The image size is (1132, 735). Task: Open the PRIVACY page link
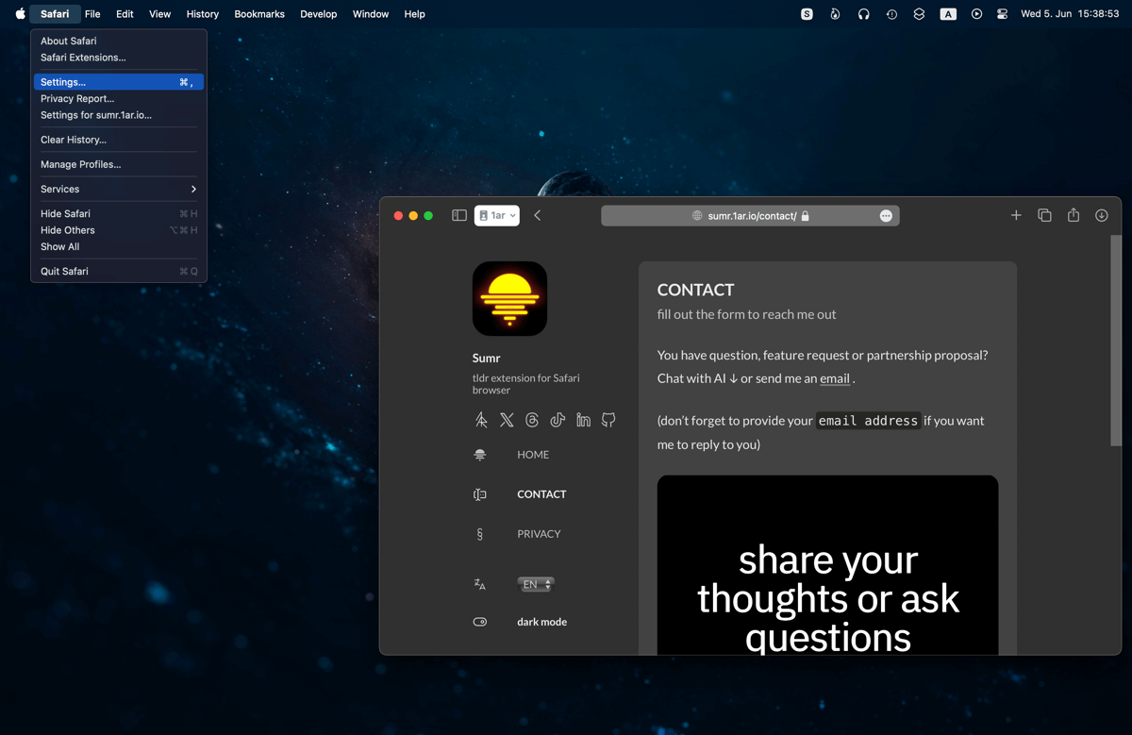pyautogui.click(x=539, y=534)
